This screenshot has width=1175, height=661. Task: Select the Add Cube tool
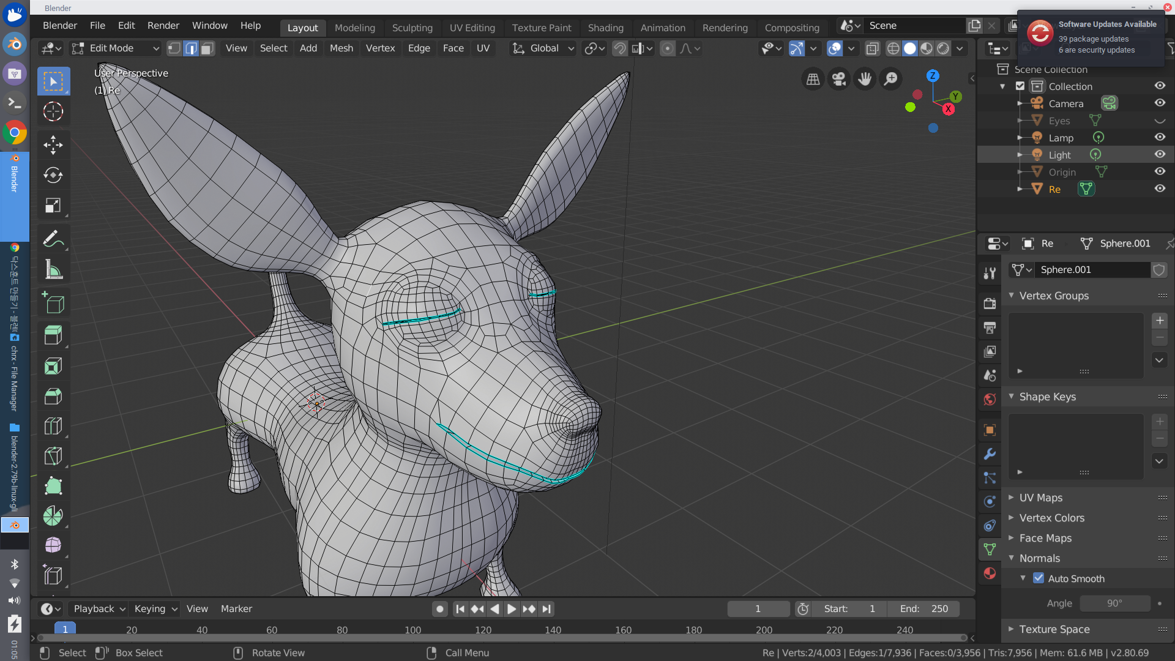click(53, 303)
